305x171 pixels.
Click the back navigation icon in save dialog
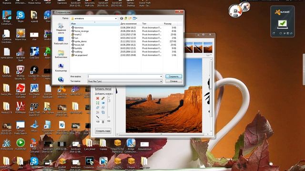coord(122,19)
